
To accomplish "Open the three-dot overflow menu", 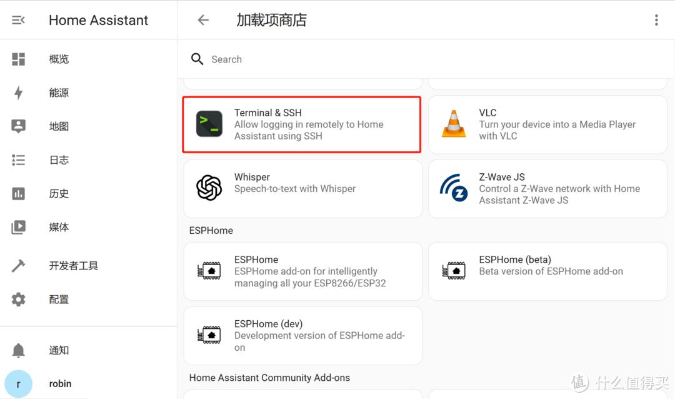I will click(x=656, y=19).
